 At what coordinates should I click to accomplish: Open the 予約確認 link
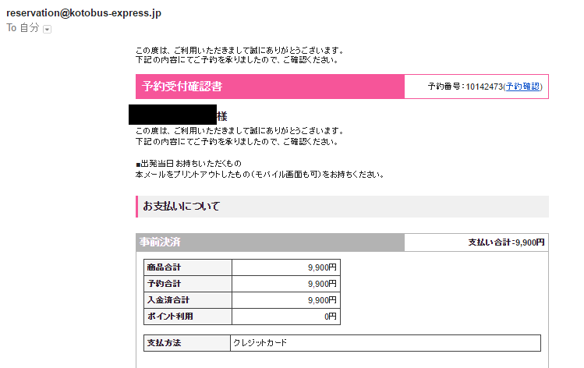click(x=522, y=87)
